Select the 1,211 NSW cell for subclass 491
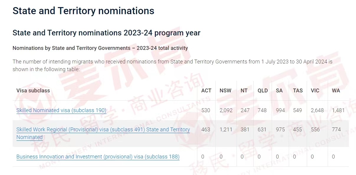The image size is (356, 175). [226, 130]
